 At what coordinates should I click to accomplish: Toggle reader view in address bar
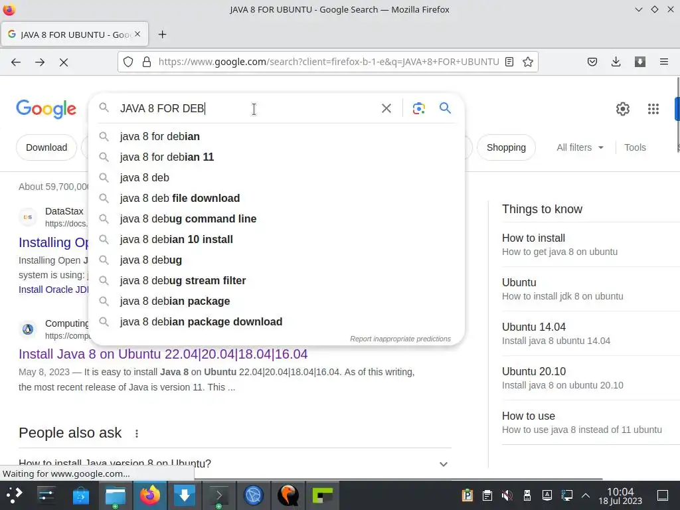click(509, 62)
